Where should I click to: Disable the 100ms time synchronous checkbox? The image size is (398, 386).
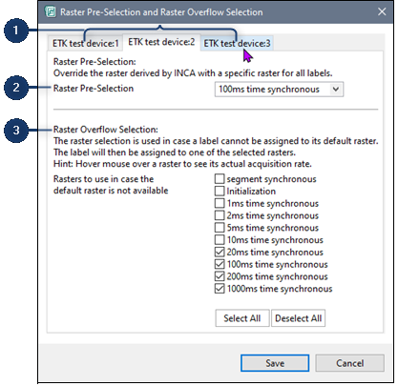point(220,264)
